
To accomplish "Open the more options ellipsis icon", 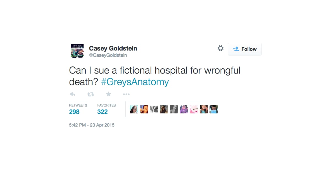I will (127, 94).
